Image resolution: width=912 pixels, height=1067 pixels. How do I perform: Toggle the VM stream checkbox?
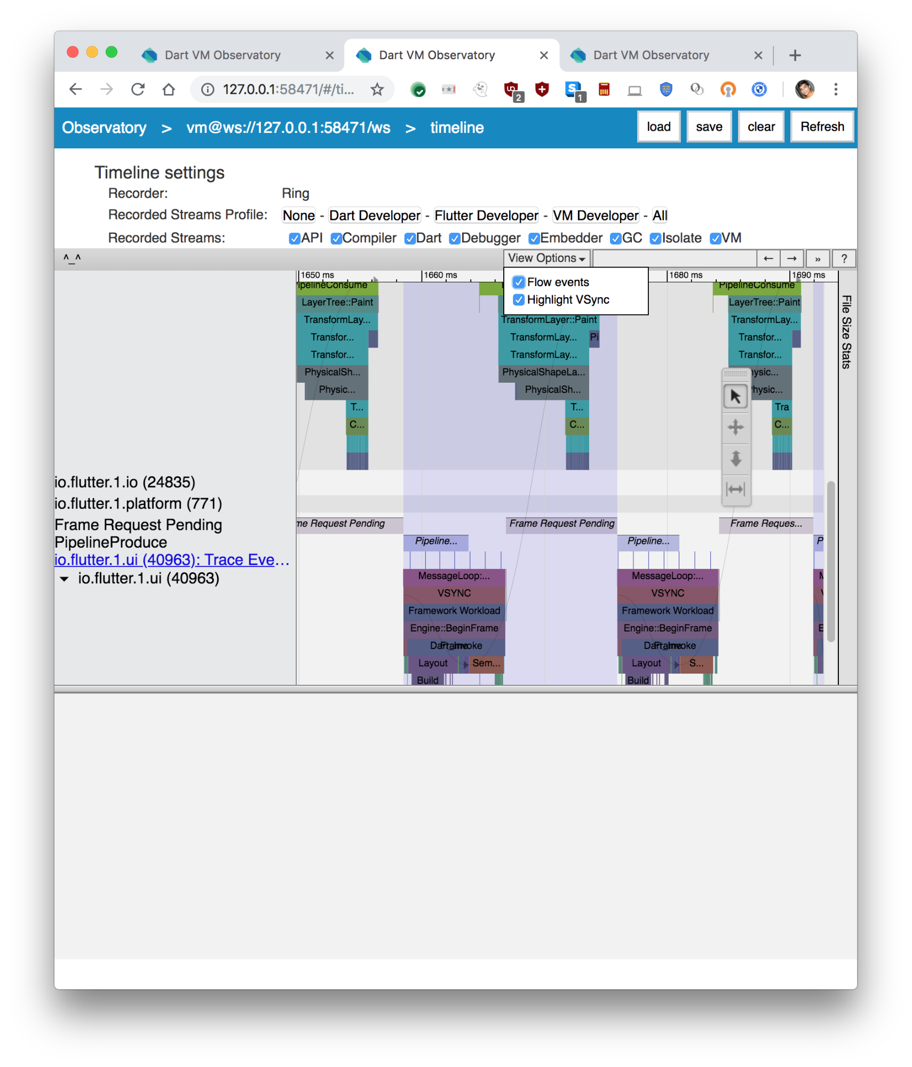point(715,238)
